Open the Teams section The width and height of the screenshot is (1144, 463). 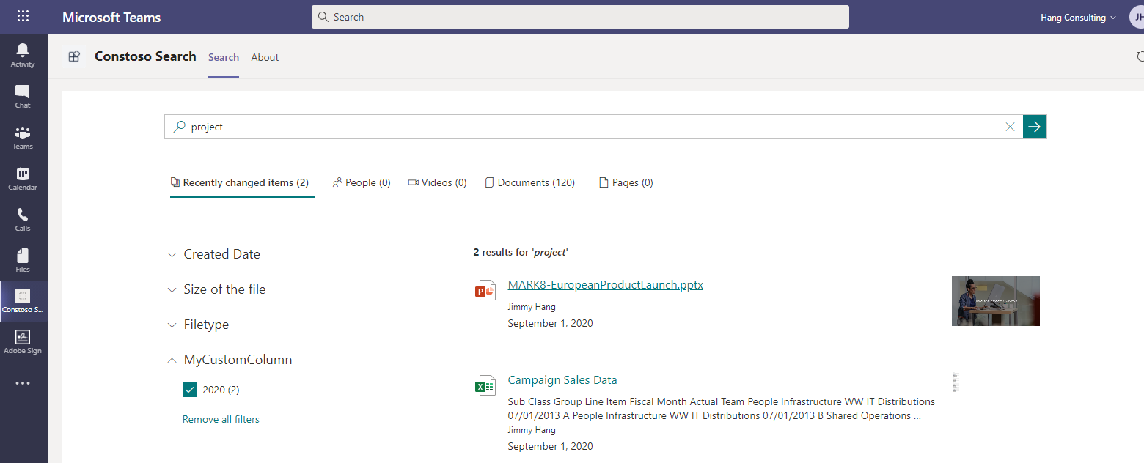[23, 137]
